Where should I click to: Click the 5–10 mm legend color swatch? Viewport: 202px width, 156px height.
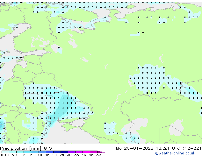(x=35, y=152)
